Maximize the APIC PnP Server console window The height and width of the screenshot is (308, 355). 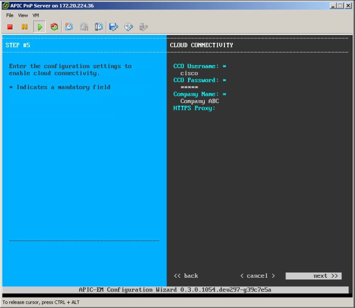340,6
